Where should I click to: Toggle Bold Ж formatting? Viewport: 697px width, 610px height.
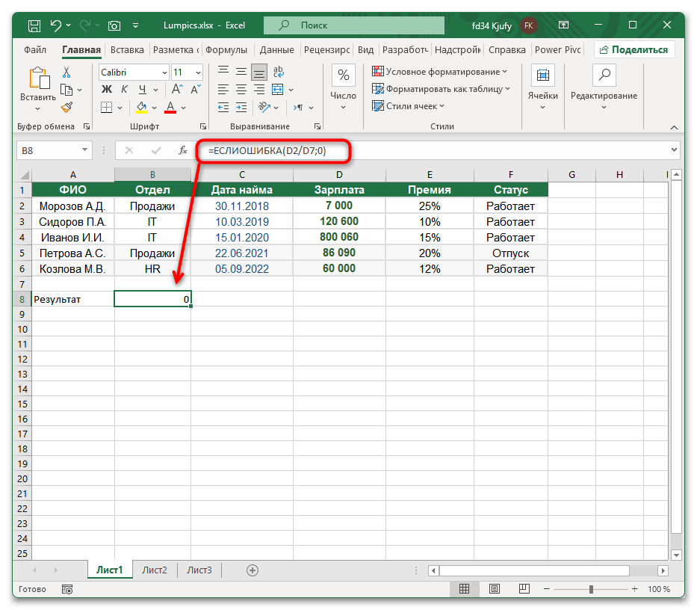point(107,90)
